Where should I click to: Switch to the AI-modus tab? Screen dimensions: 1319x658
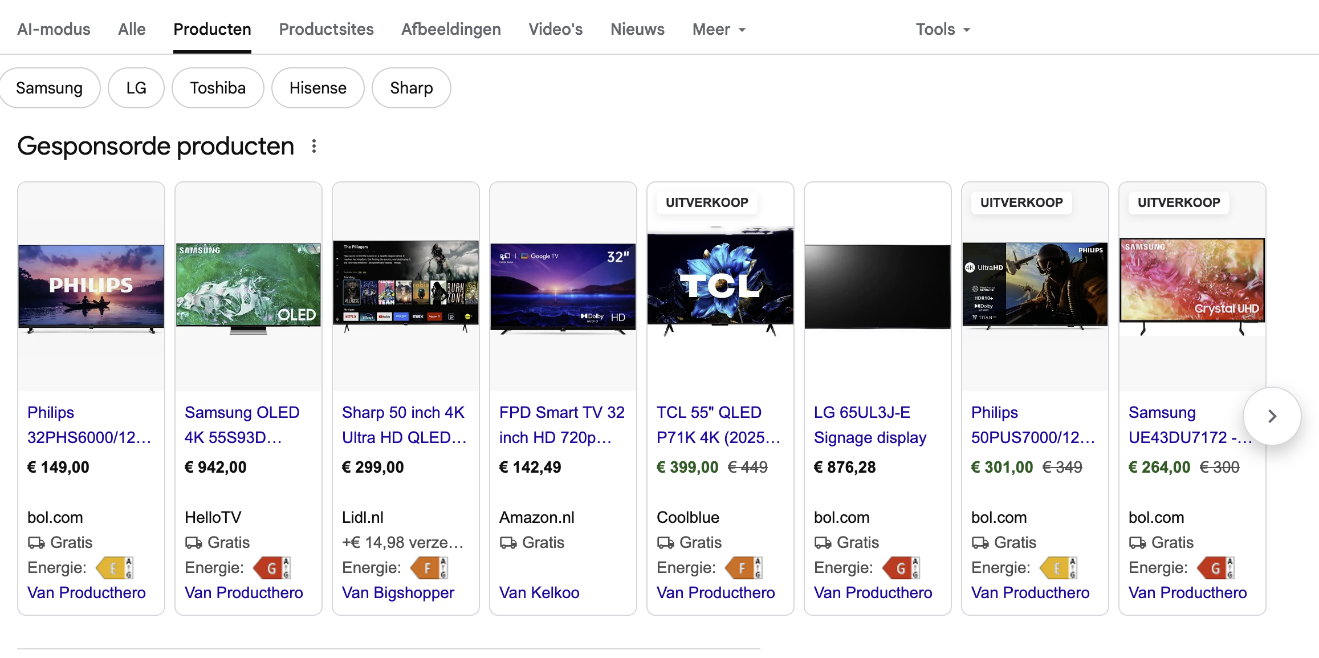54,30
